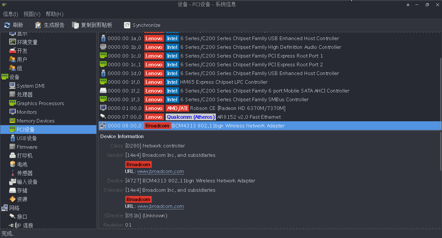The height and width of the screenshot is (238, 442).
Task: Click monitor icon of device 0000:01:00.0
Action: (103, 108)
